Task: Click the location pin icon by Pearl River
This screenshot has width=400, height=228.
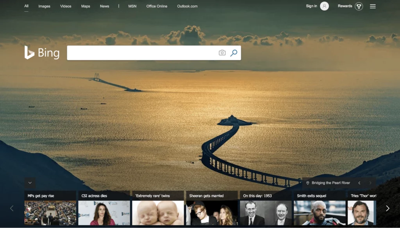Action: point(308,183)
